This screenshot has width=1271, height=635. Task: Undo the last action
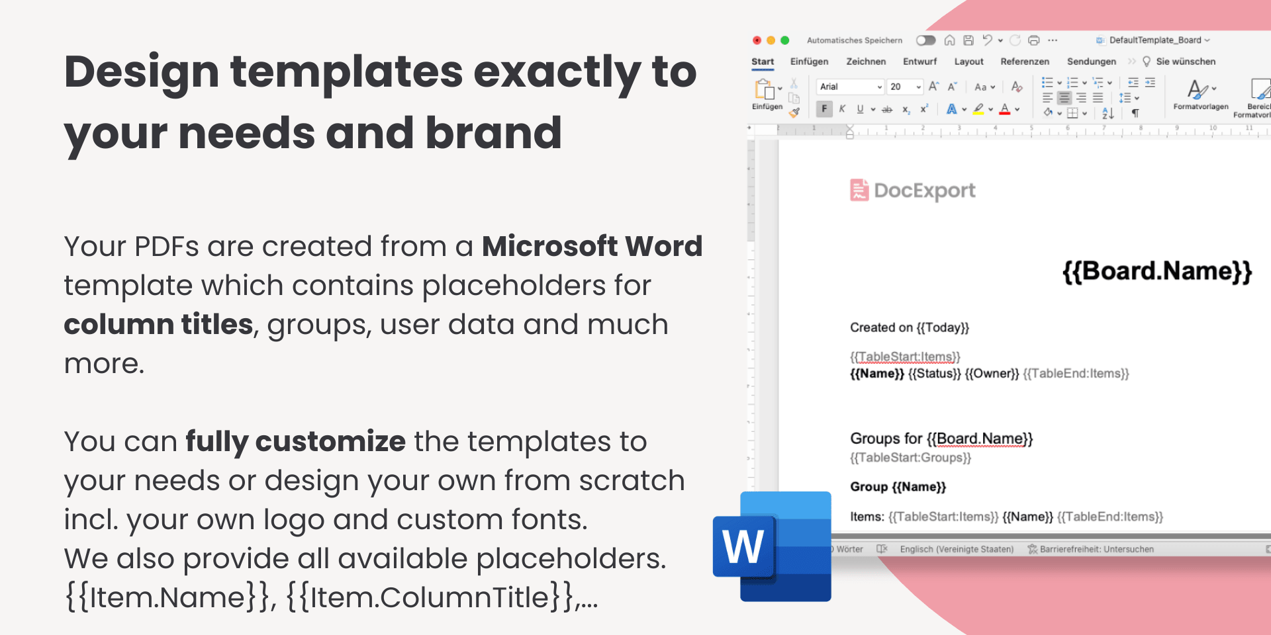(987, 40)
